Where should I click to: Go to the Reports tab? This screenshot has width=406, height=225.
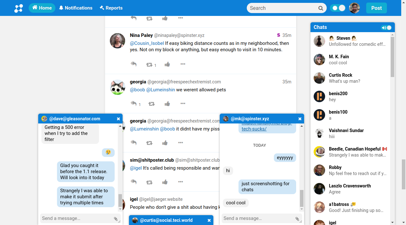tap(111, 8)
